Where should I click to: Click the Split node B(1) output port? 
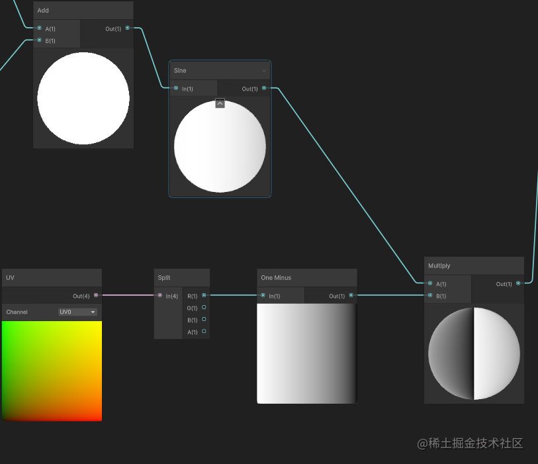tap(204, 319)
